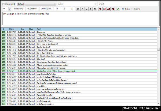Select row 198 'no morning assembly today'

pos(79,65)
